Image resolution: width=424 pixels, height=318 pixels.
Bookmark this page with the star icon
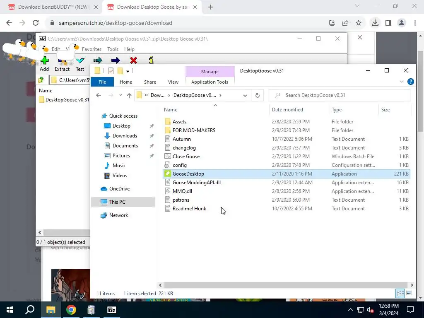coord(359,23)
